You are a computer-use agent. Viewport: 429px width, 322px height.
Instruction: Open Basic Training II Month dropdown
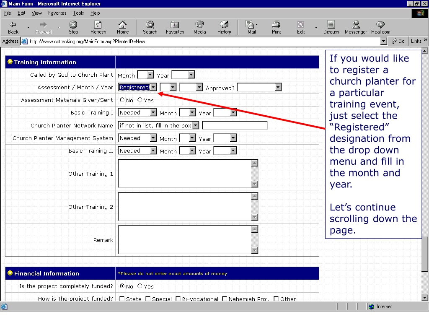click(188, 151)
